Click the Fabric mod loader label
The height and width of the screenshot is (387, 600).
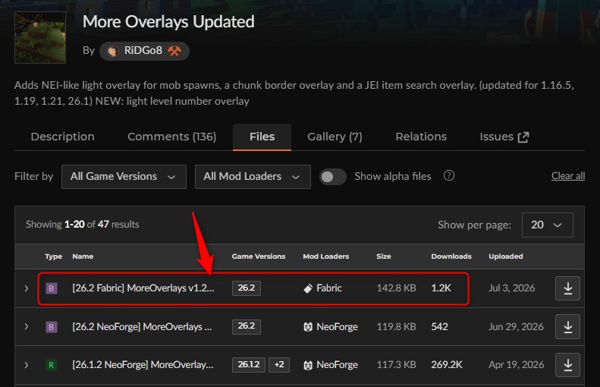point(328,288)
